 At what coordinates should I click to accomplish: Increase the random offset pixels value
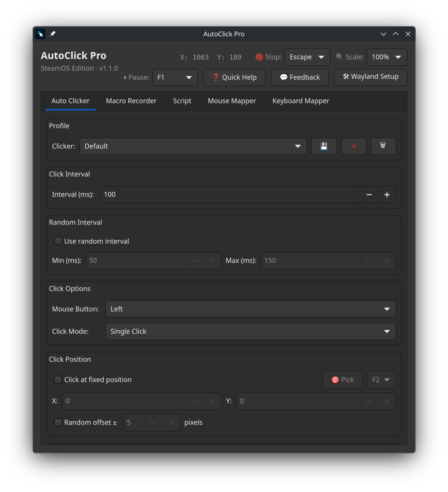(x=171, y=423)
